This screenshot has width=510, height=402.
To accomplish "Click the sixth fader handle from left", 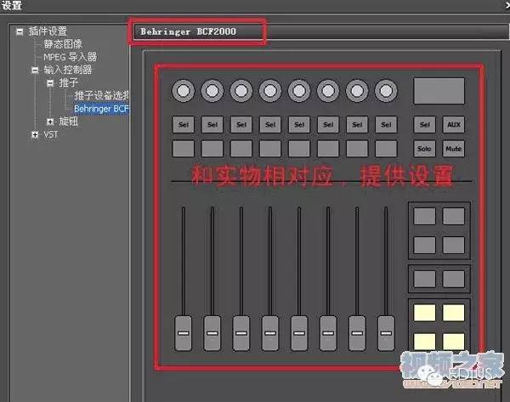I will coord(328,333).
